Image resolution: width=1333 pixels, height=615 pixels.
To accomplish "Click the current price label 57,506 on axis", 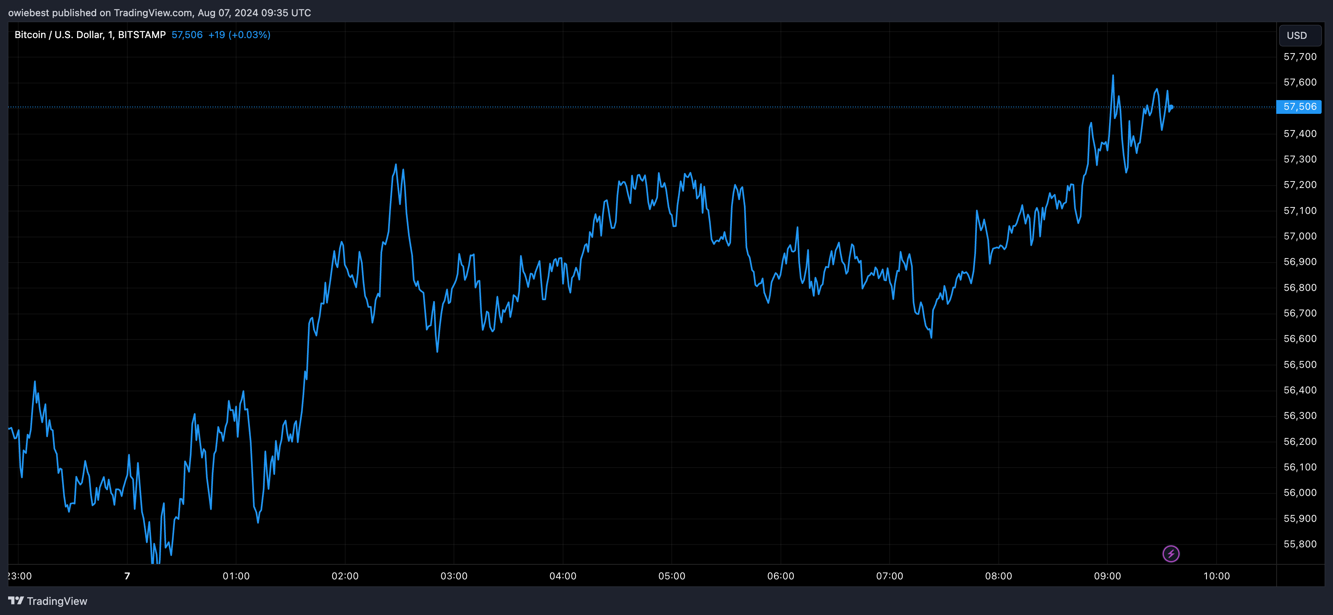I will (x=1299, y=107).
